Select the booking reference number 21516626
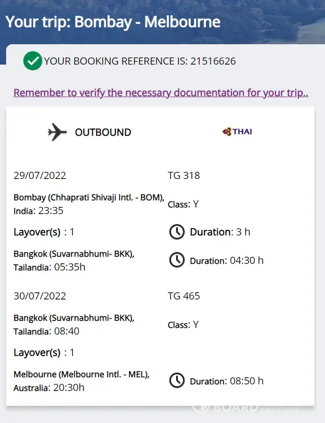The height and width of the screenshot is (423, 325). (213, 62)
